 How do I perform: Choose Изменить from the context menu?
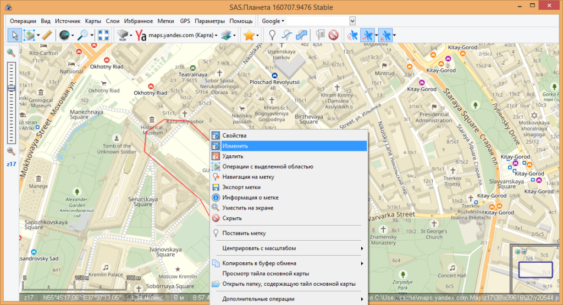pyautogui.click(x=235, y=146)
